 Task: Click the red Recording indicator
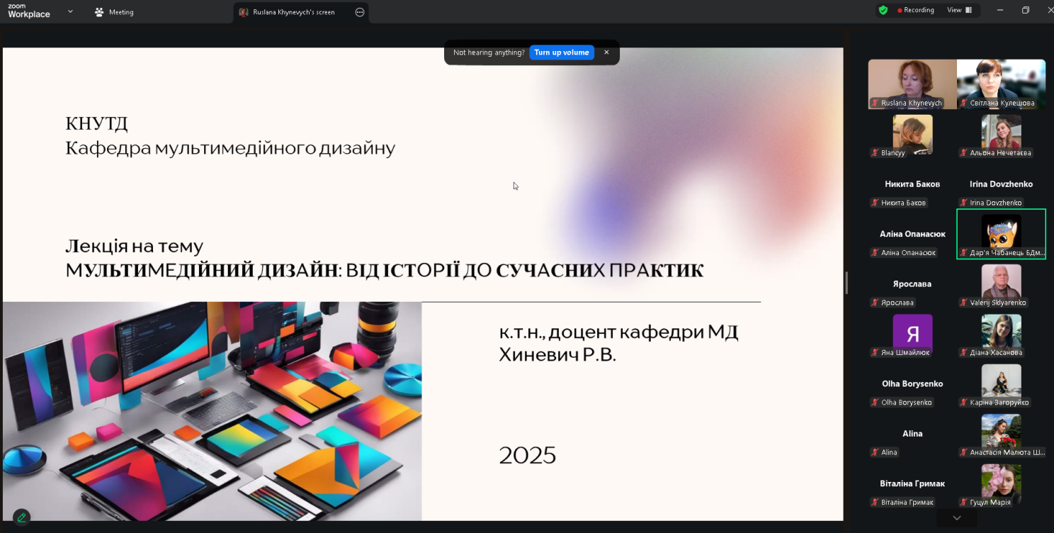pyautogui.click(x=915, y=11)
